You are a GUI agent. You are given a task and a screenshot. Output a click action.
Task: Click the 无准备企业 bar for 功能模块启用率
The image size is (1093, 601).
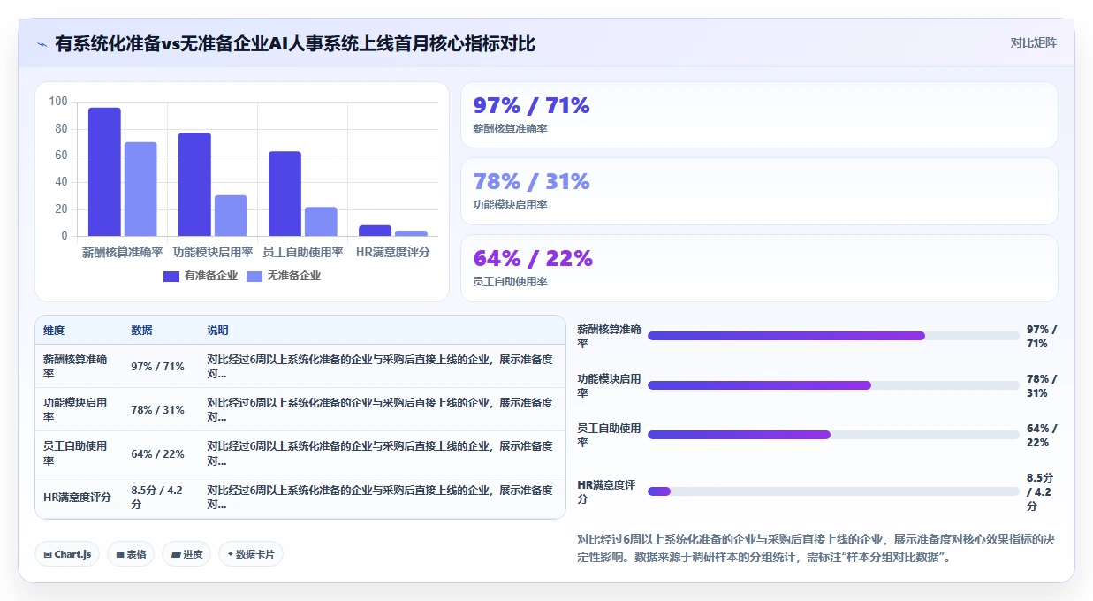point(231,216)
